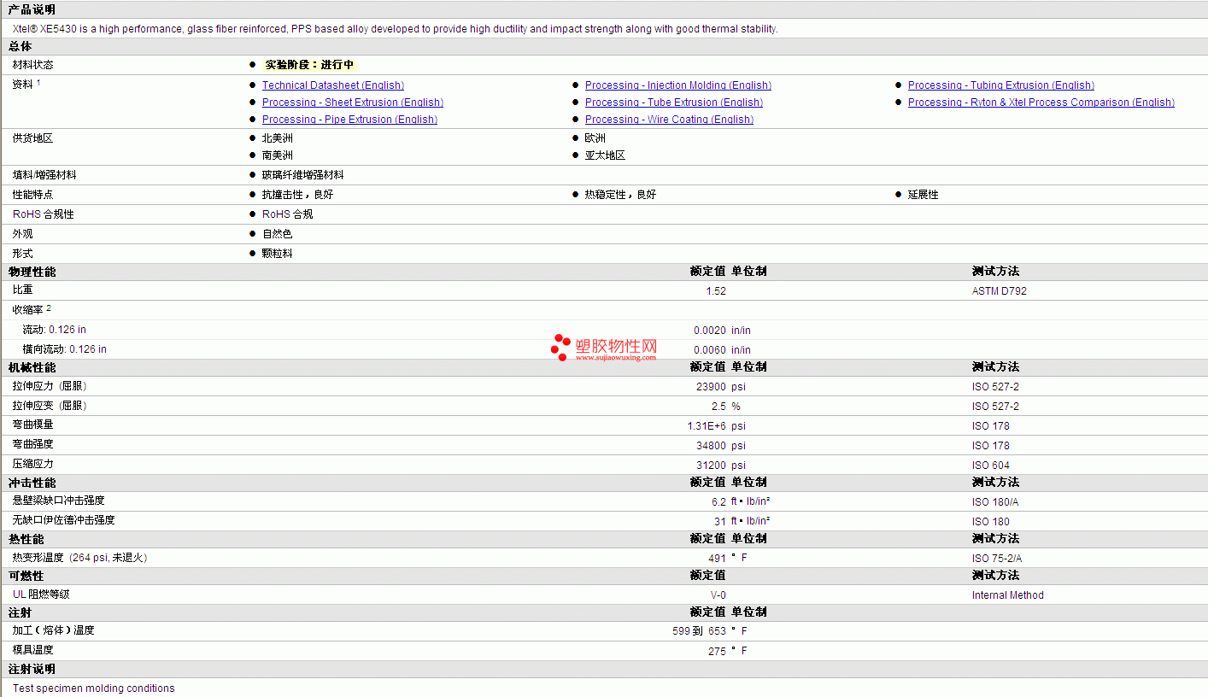Click ISO 180/A test method
Screen dimensions: 1208x697
pos(995,502)
